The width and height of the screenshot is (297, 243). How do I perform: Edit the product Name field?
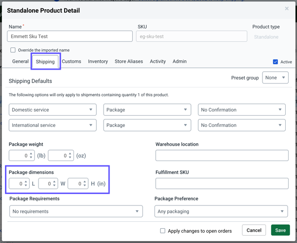[70, 36]
